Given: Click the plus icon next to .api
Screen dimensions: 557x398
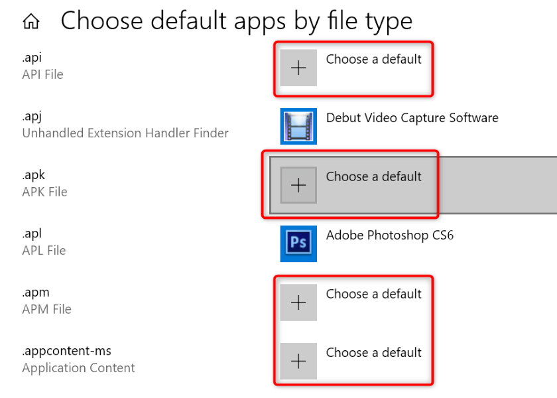Looking at the screenshot, I should [x=298, y=68].
